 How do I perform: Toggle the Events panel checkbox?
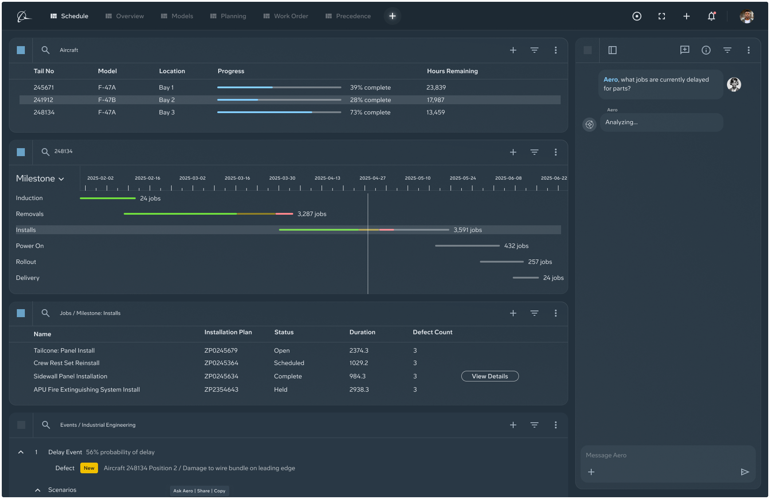[x=21, y=425]
